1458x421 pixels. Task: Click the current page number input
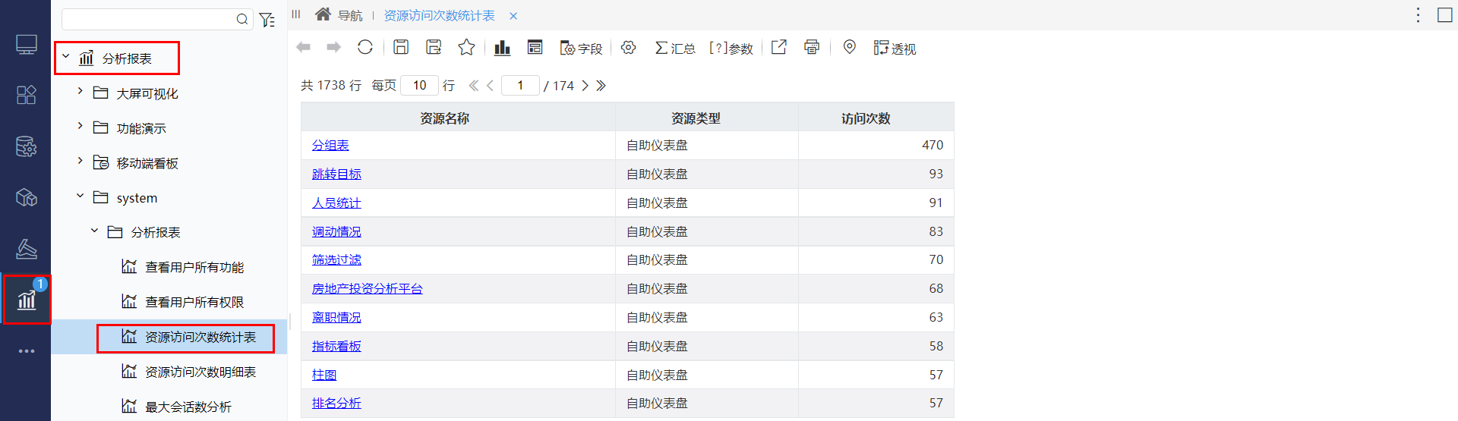click(x=520, y=85)
